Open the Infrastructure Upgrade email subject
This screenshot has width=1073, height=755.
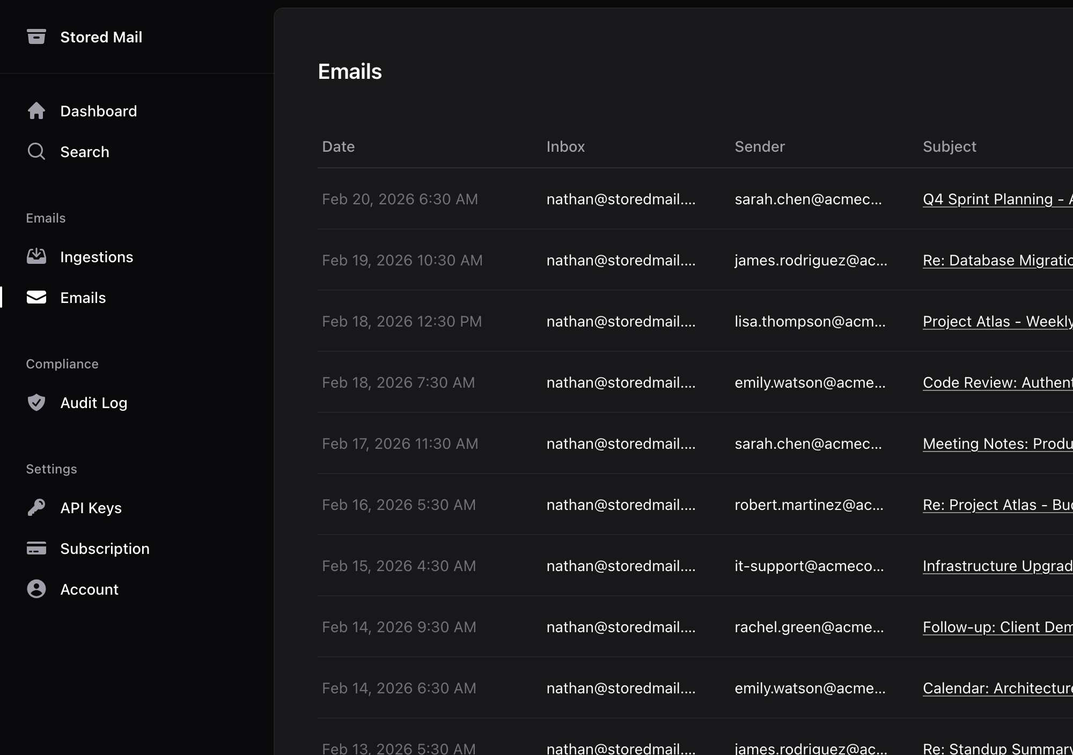coord(997,566)
